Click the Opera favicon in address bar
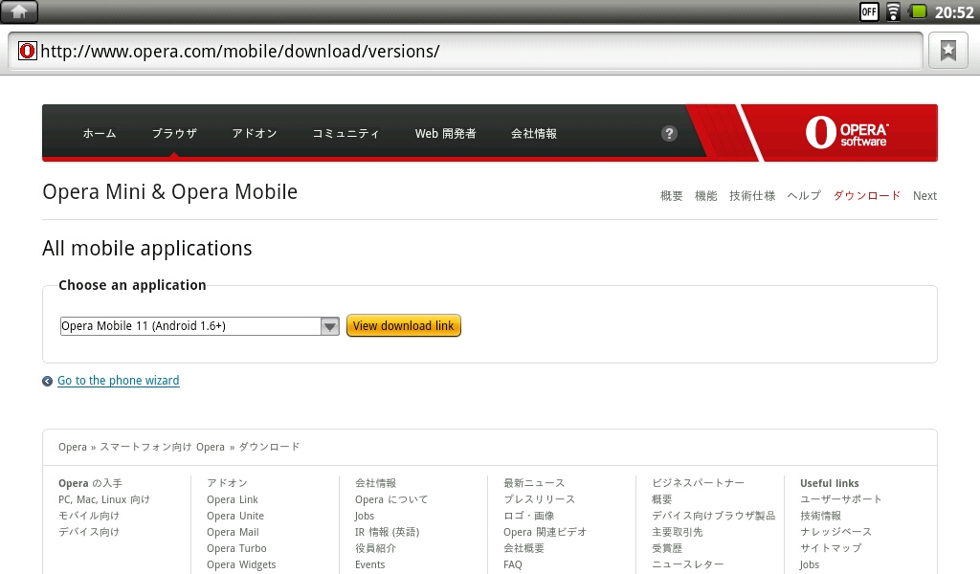This screenshot has width=980, height=574. coord(27,51)
